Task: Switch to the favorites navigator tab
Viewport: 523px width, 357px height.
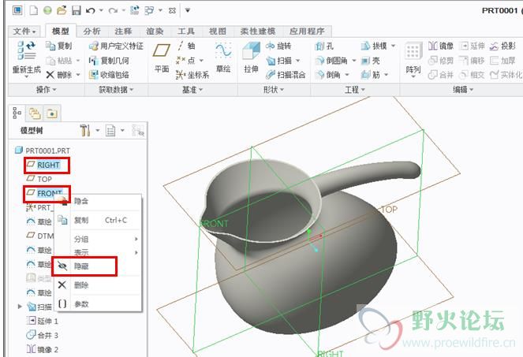Action: click(52, 113)
